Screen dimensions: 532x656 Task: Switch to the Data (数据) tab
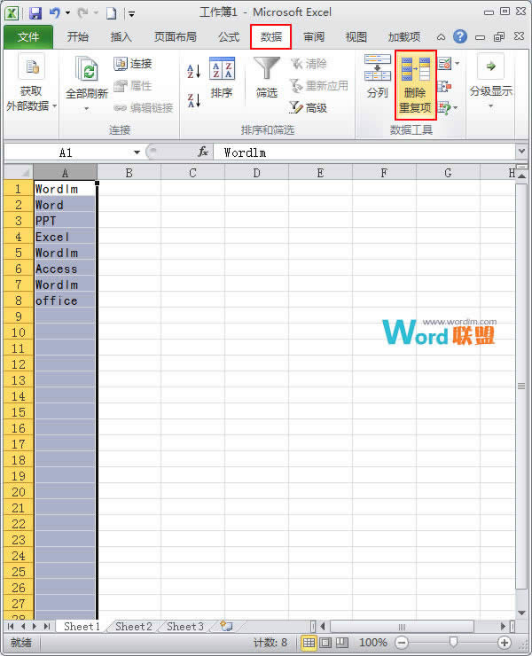270,37
